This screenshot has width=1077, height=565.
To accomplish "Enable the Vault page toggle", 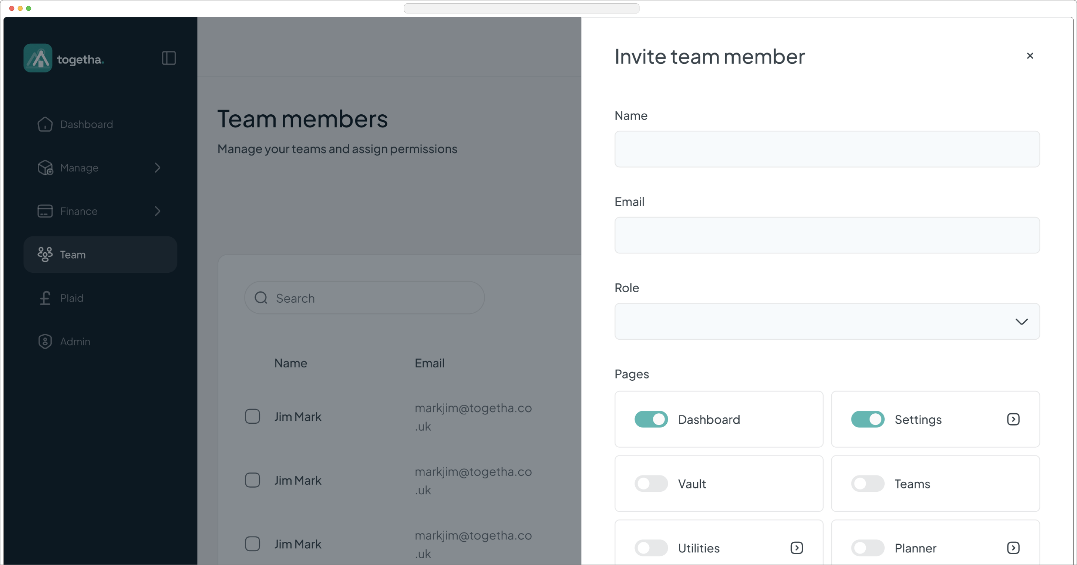I will (651, 484).
